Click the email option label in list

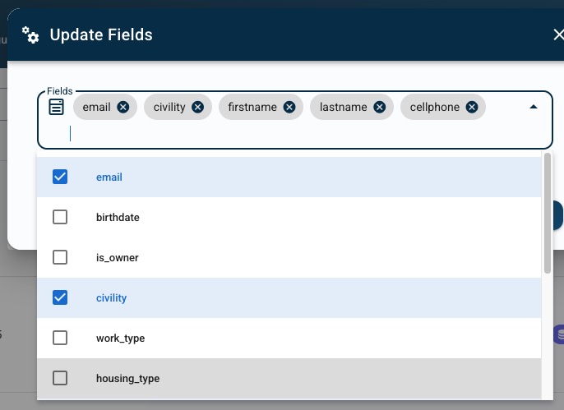tap(109, 177)
